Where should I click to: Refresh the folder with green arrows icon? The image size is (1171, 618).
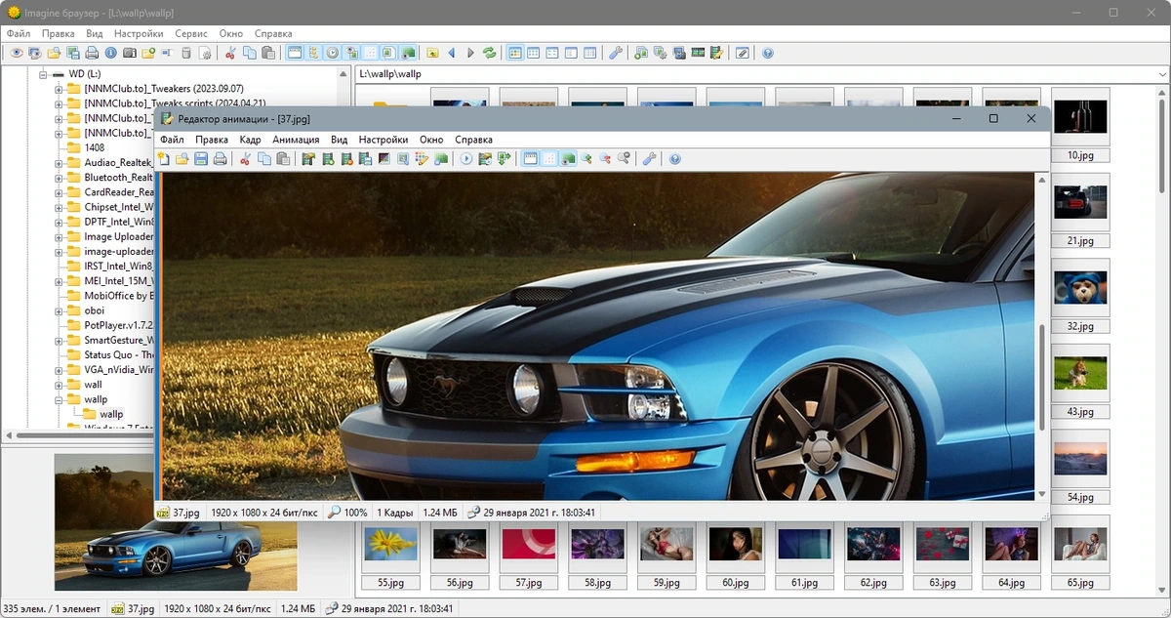489,53
